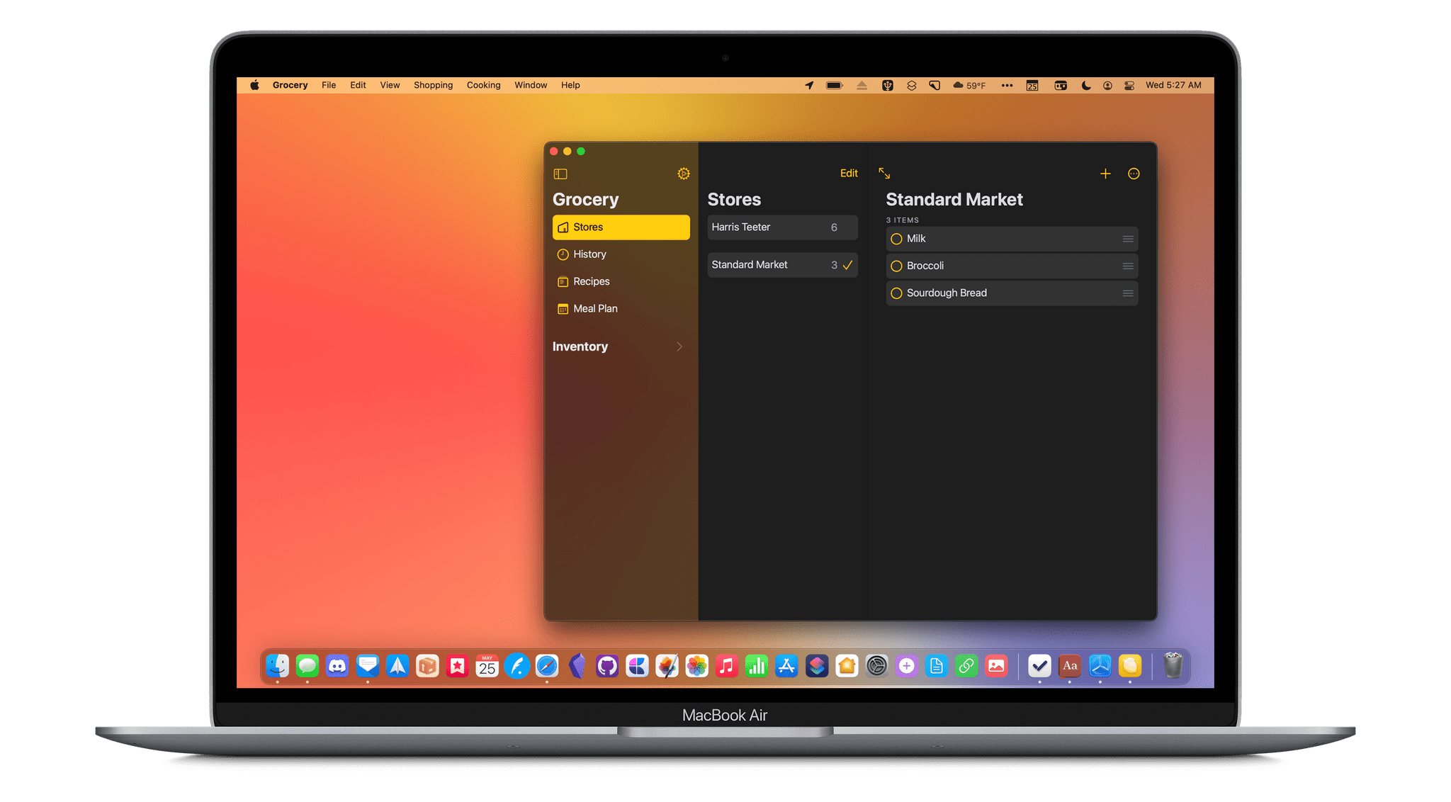Click the reorder handle on the Broccoli row
Viewport: 1451px width, 802px height.
(x=1128, y=266)
